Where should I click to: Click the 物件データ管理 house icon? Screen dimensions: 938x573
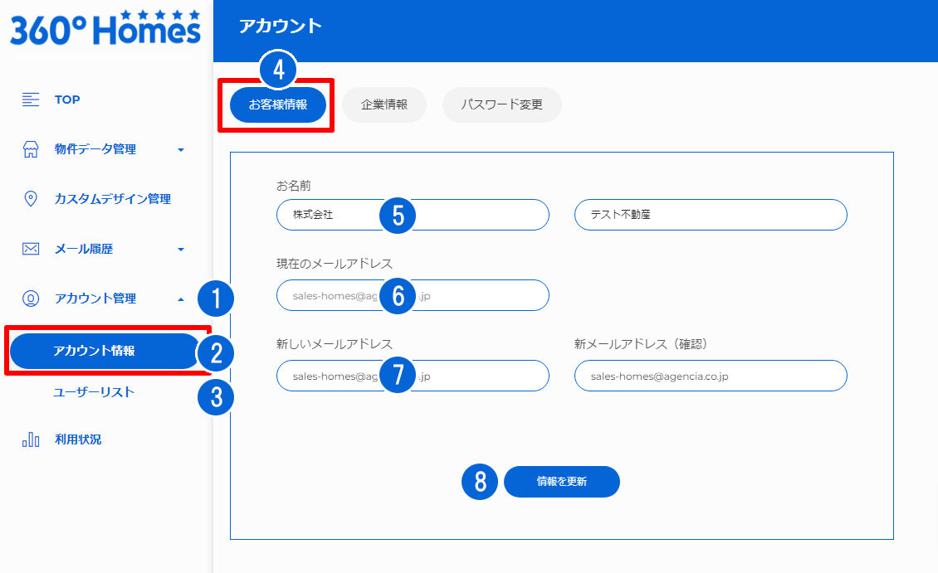tap(31, 149)
